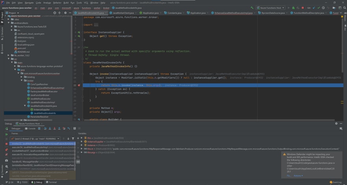Viewport: 347px width, 185px height.
Task: Expand the .idea folder
Action: [9, 19]
